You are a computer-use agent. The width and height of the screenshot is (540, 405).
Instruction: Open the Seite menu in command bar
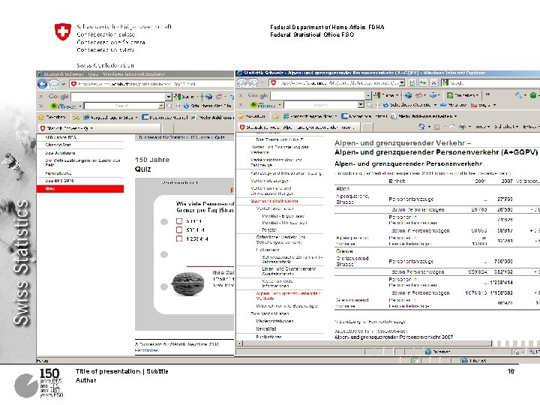(x=482, y=127)
